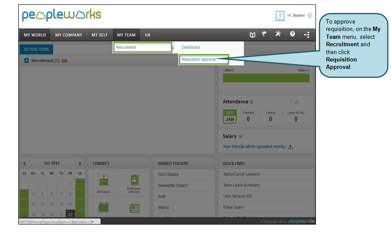Click the newspaper icon in Connect
This screenshot has height=232, width=391.
134,208
